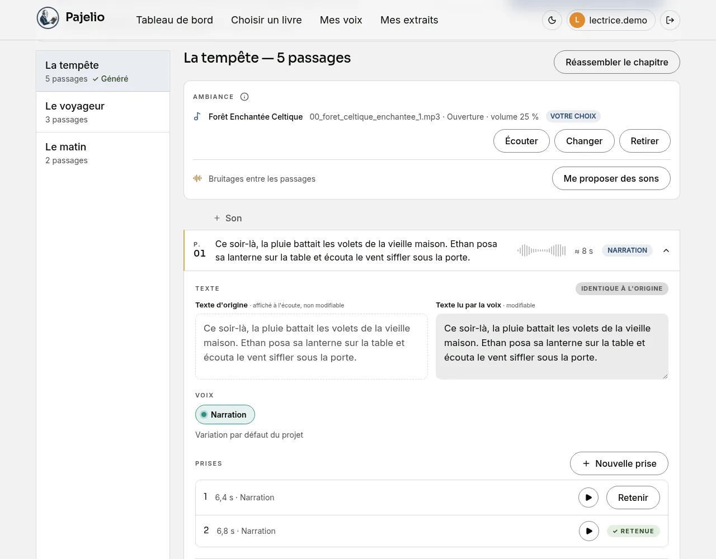The image size is (716, 559).
Task: Click the passage 01 waveform thumbnail
Action: click(541, 250)
